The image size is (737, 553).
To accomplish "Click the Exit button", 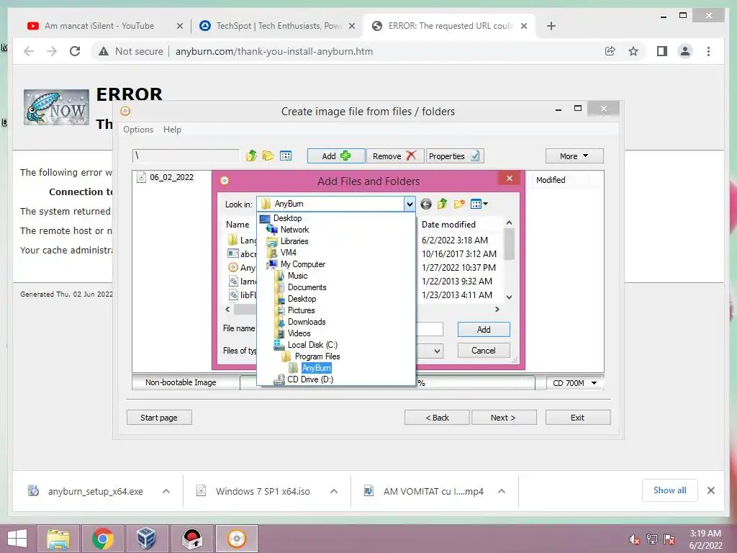I will pos(578,418).
